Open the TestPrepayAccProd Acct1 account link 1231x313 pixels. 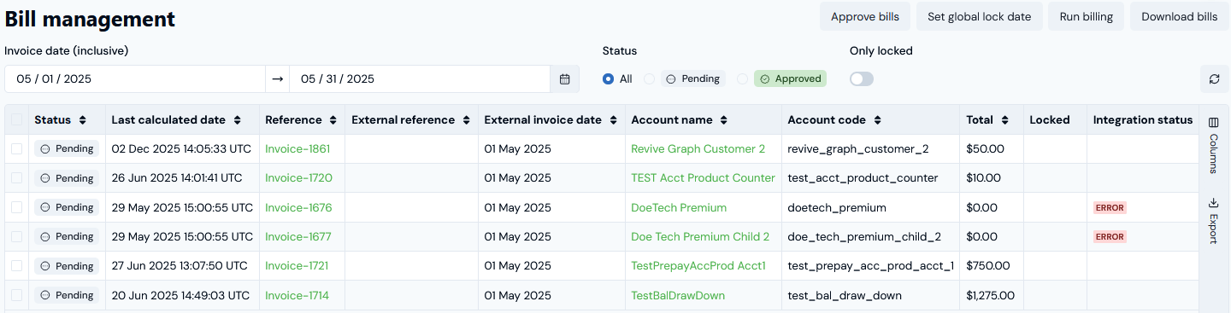click(698, 266)
